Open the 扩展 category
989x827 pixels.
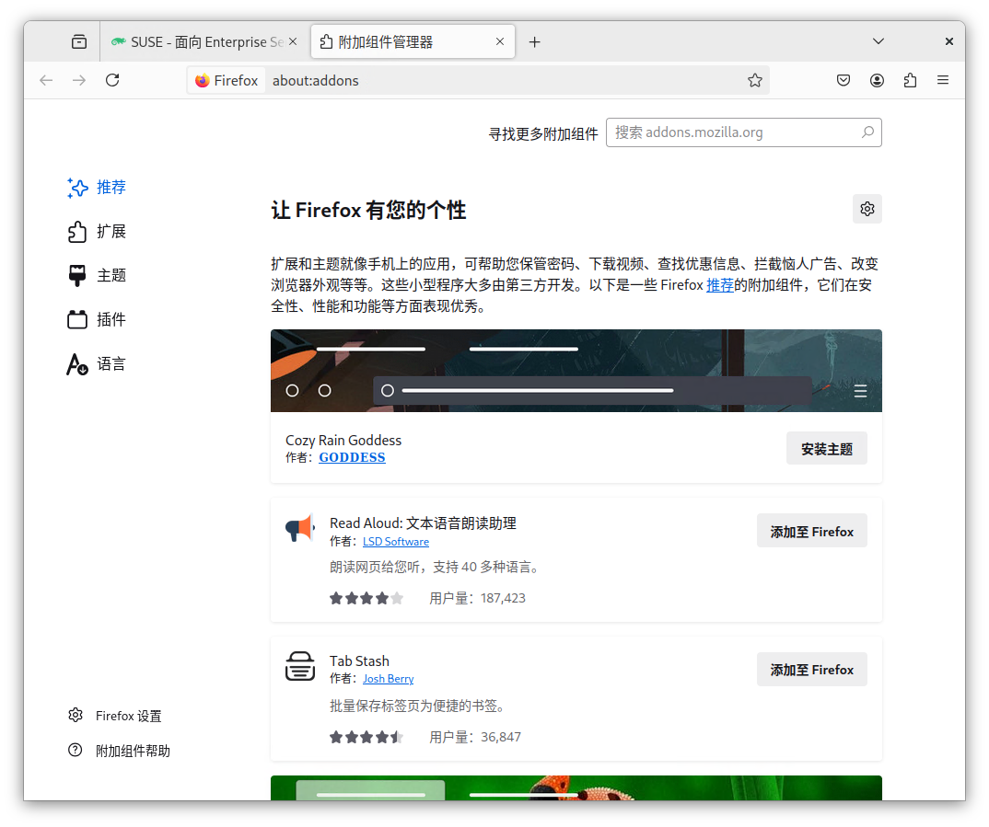97,231
